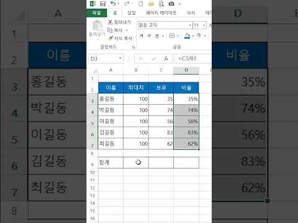Cancel formula entry with the X icon
This screenshot has height=223, width=298.
(x=141, y=59)
